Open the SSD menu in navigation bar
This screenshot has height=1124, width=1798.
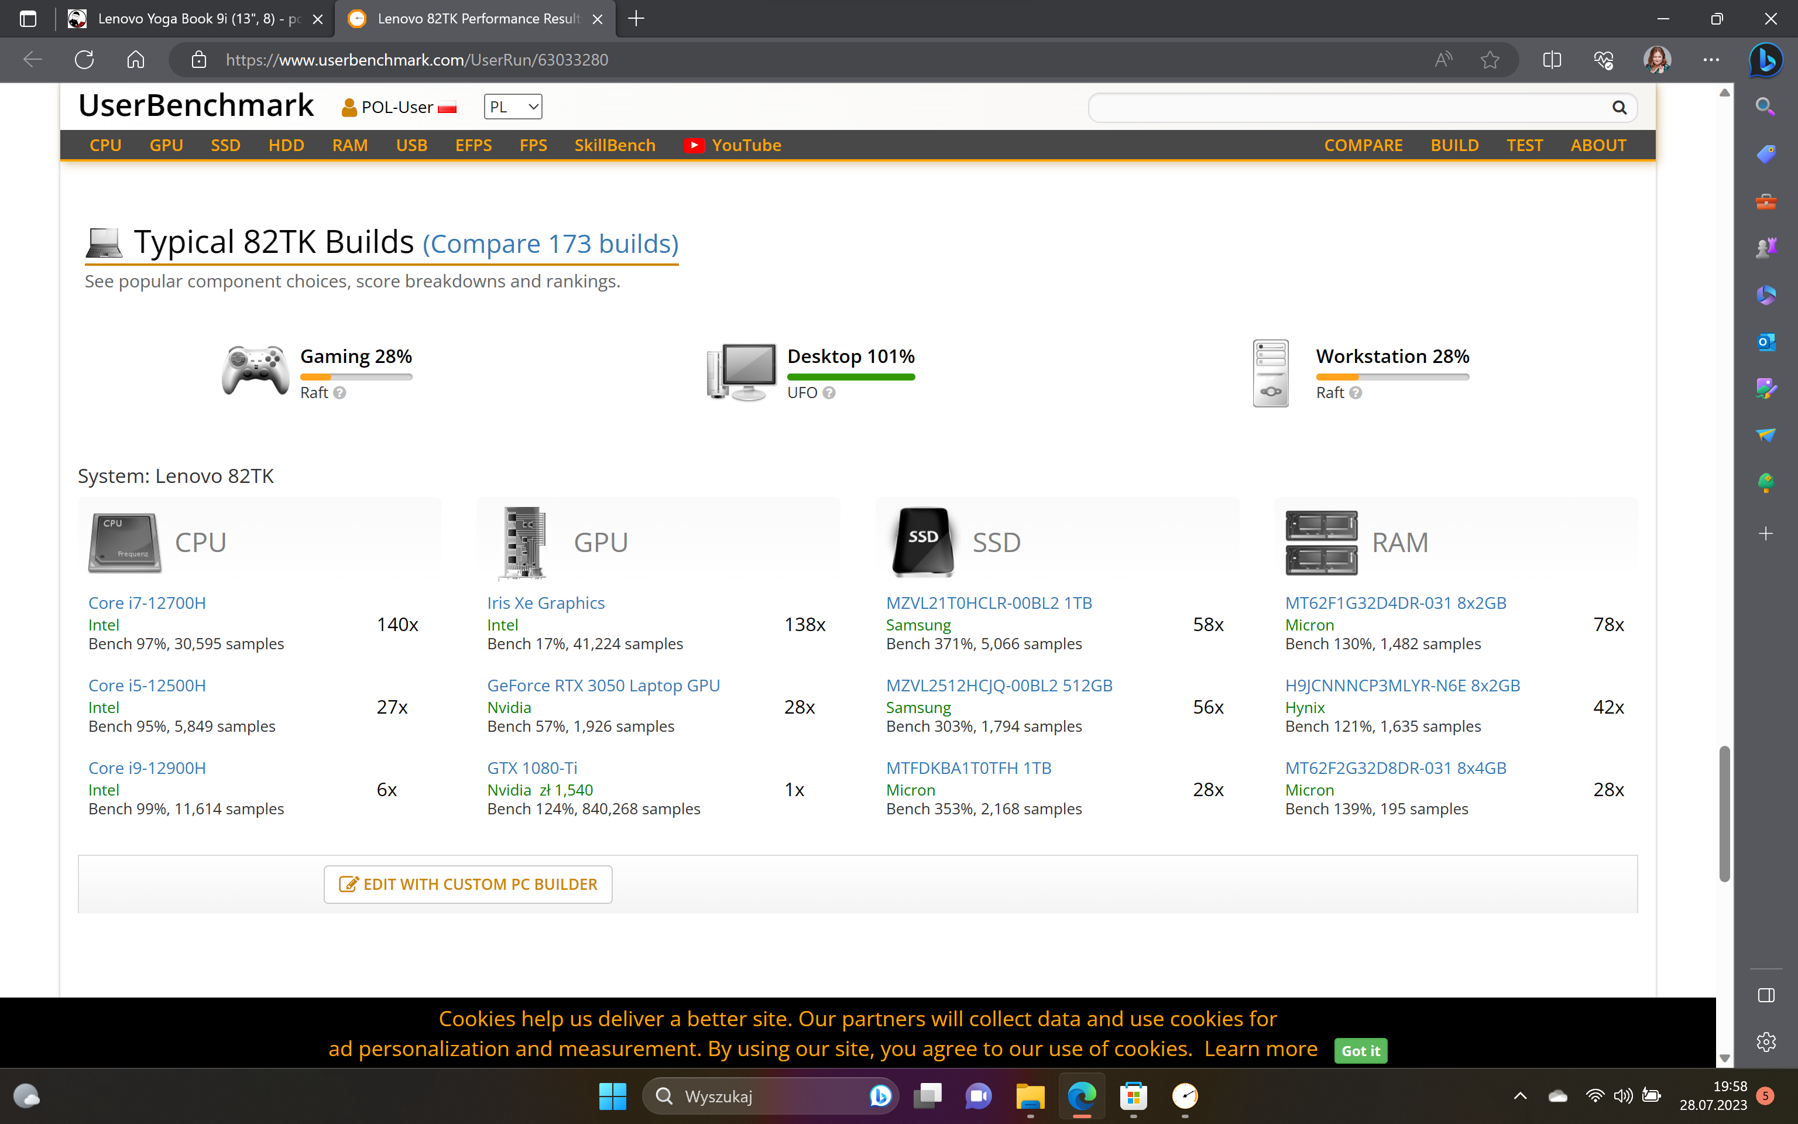(x=226, y=145)
